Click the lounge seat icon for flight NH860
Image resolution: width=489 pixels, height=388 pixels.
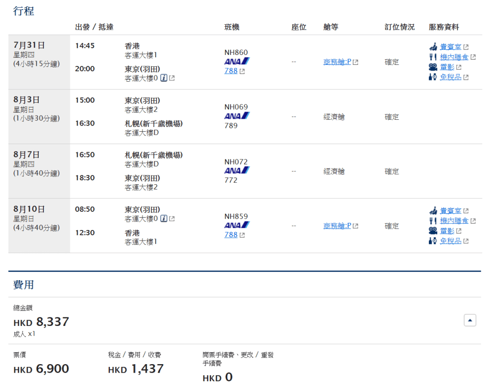[x=433, y=47]
